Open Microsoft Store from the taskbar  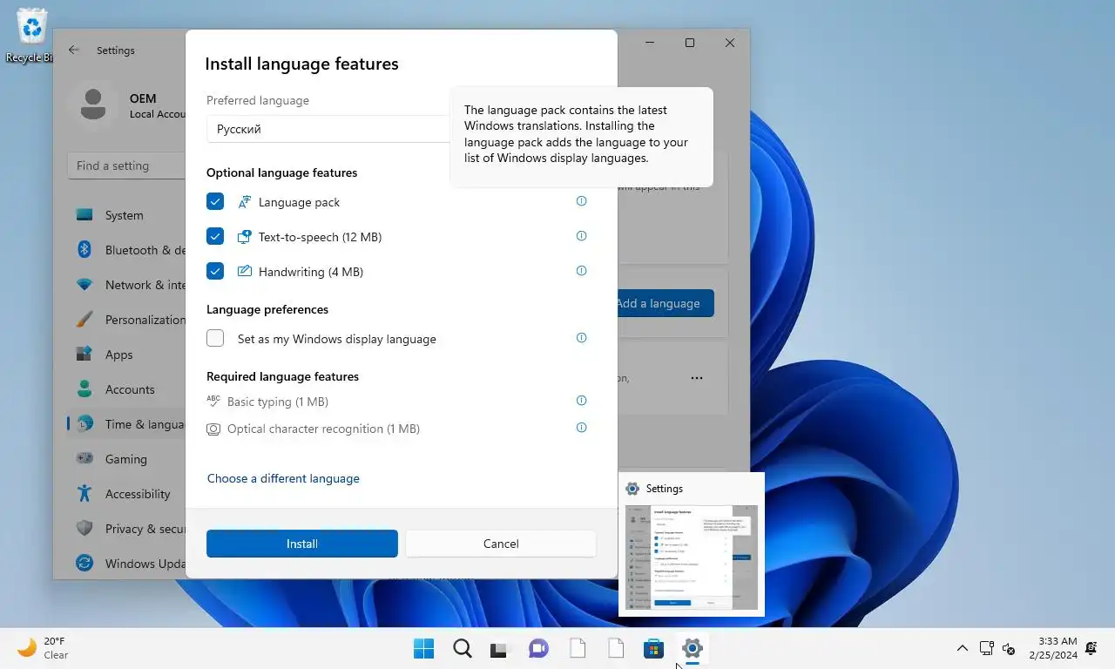tap(653, 648)
